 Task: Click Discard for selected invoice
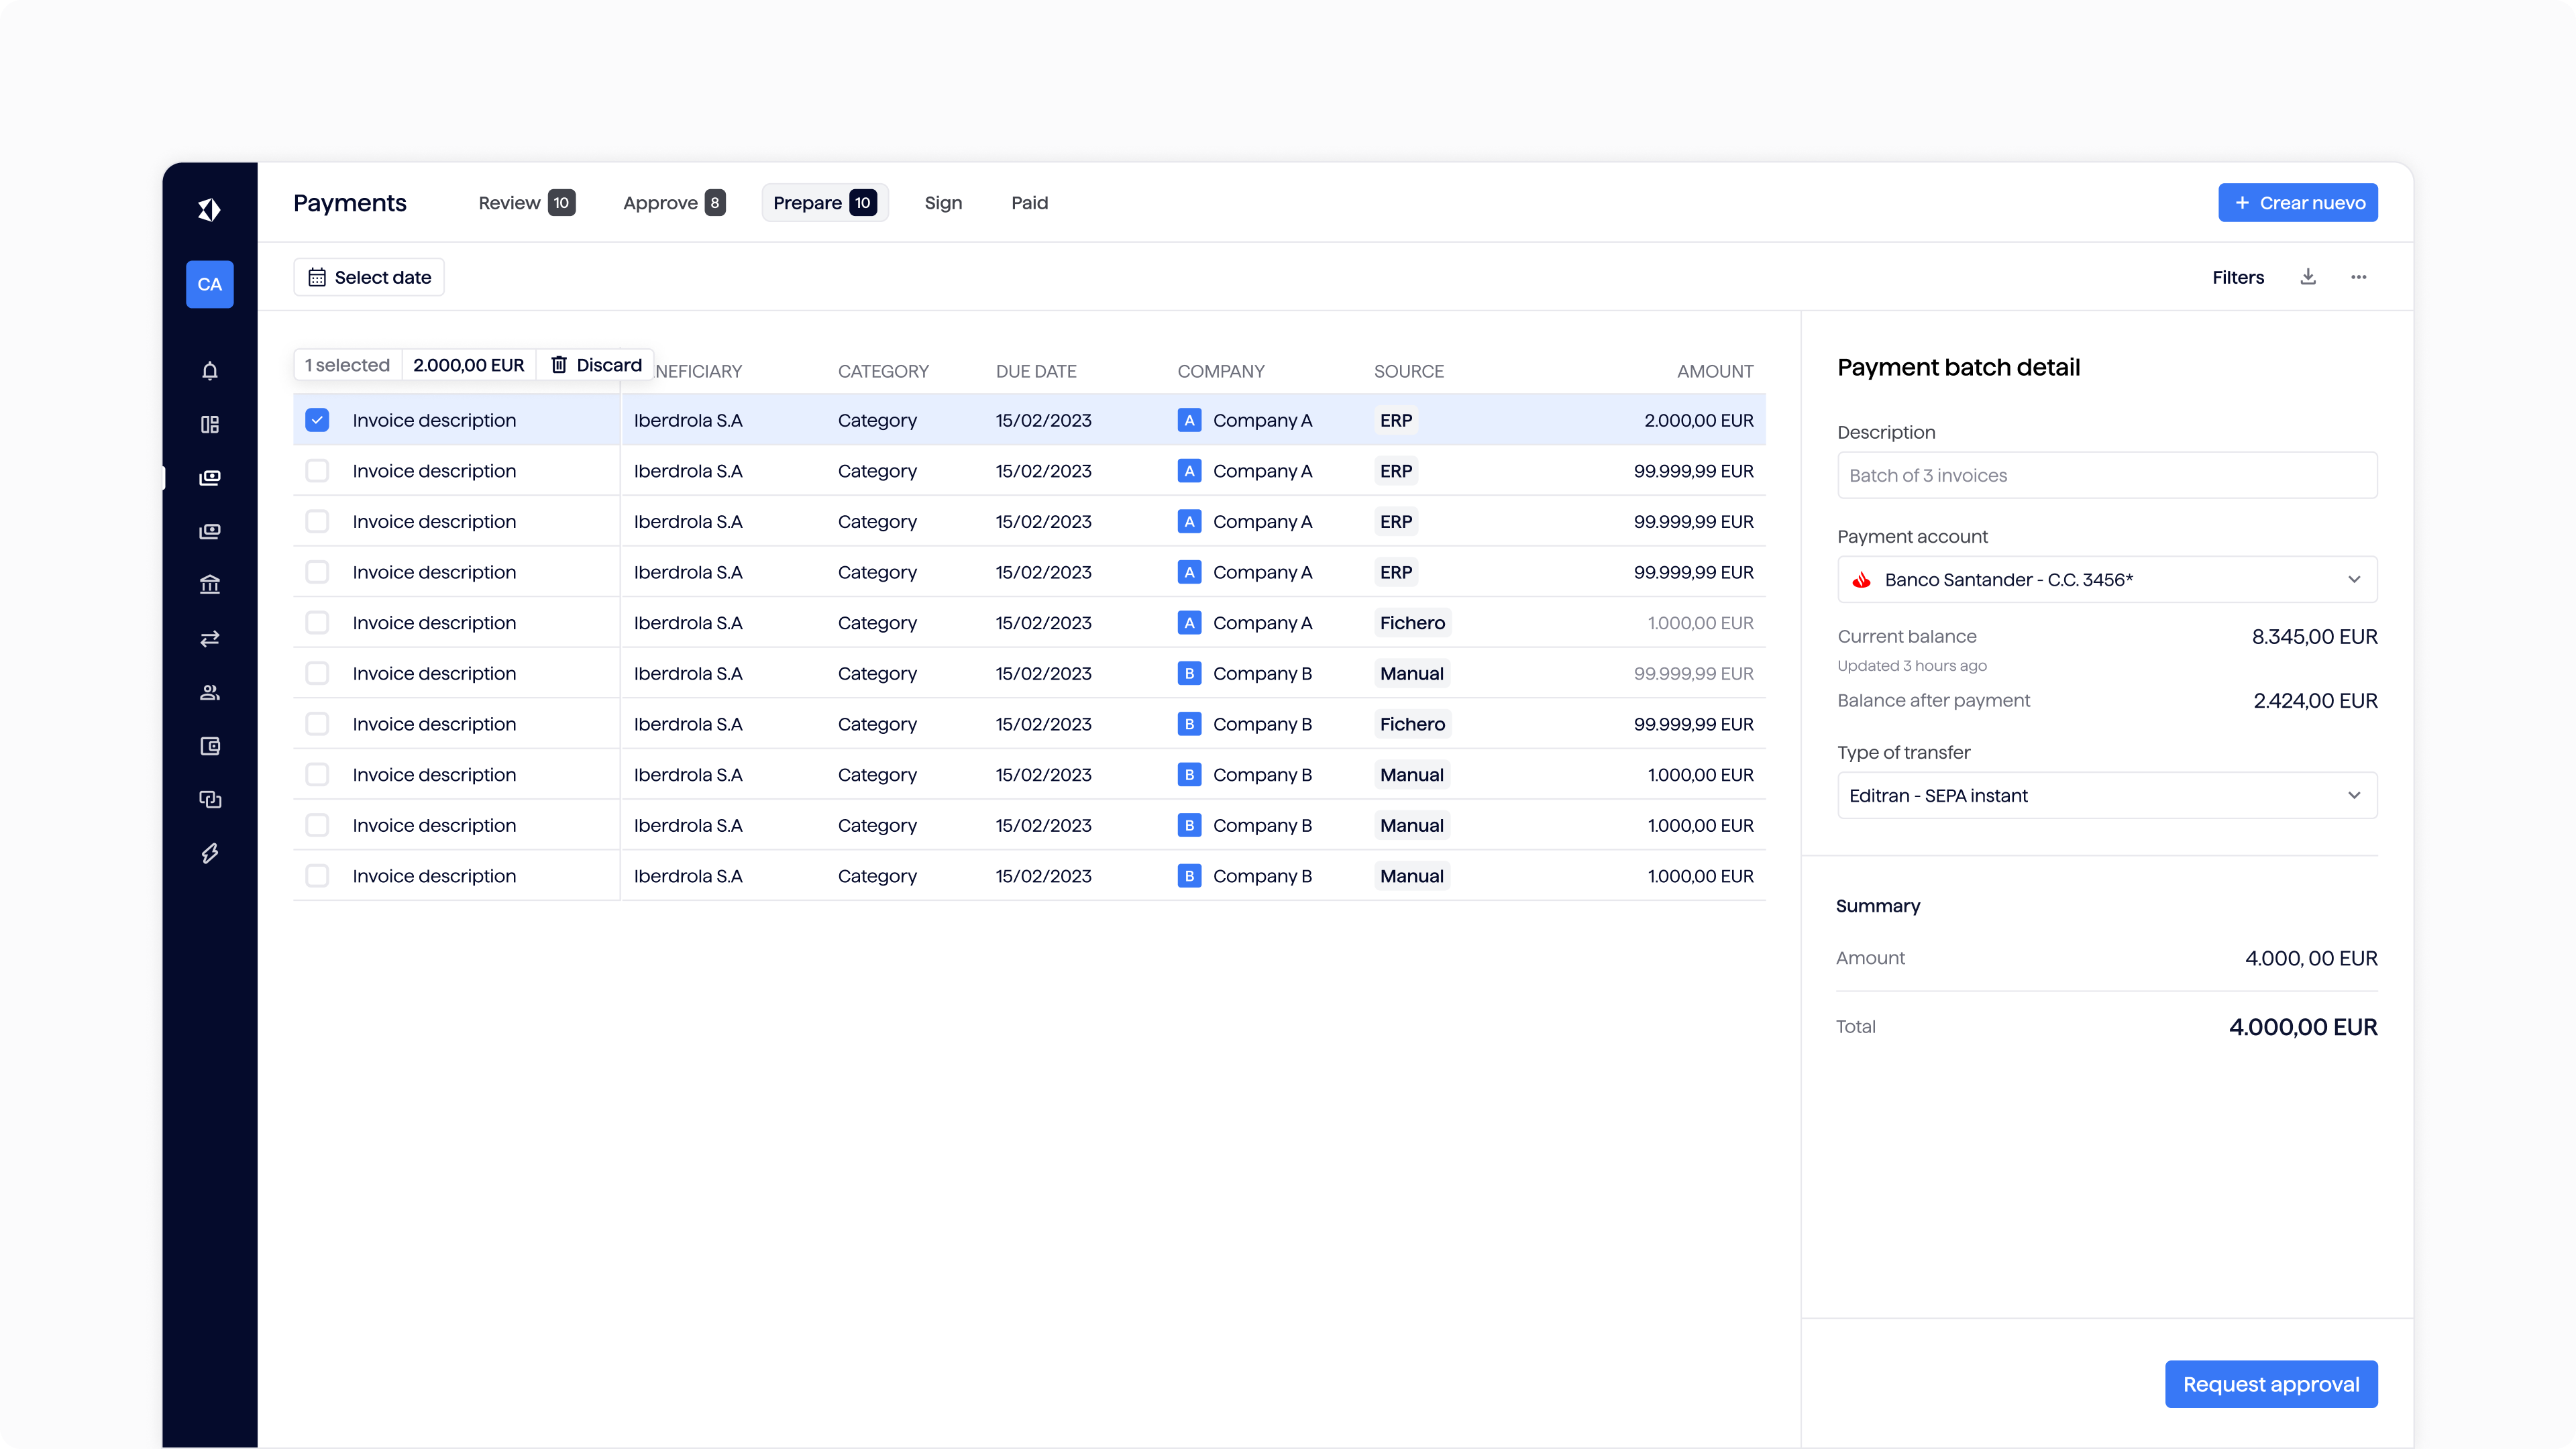tap(596, 365)
